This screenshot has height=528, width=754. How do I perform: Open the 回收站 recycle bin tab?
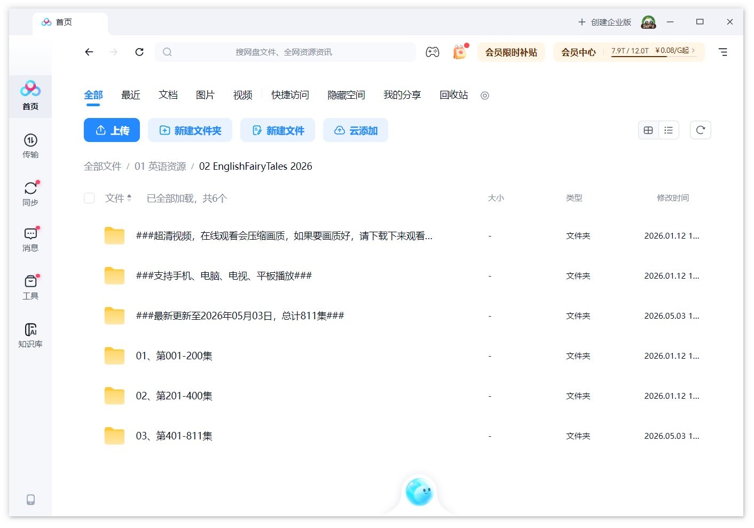(454, 95)
